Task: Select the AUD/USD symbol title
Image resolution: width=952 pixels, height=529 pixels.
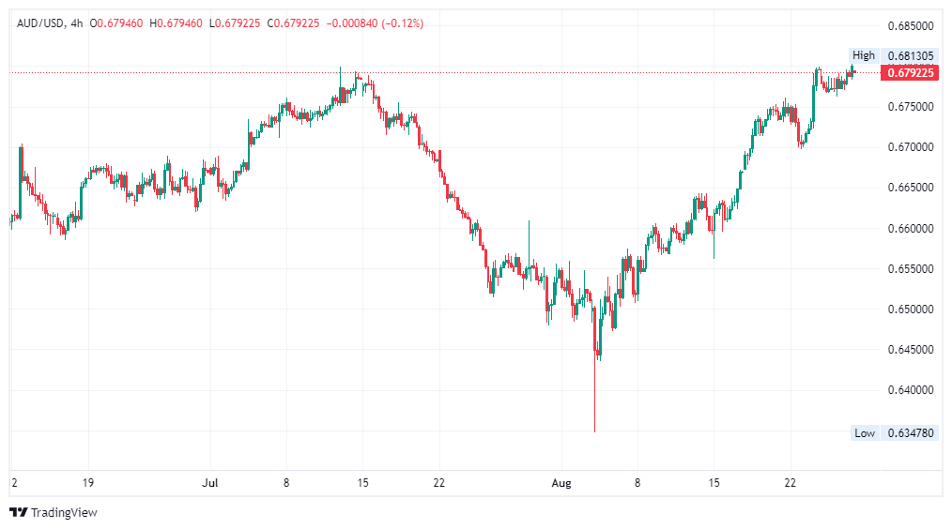Action: pyautogui.click(x=39, y=23)
